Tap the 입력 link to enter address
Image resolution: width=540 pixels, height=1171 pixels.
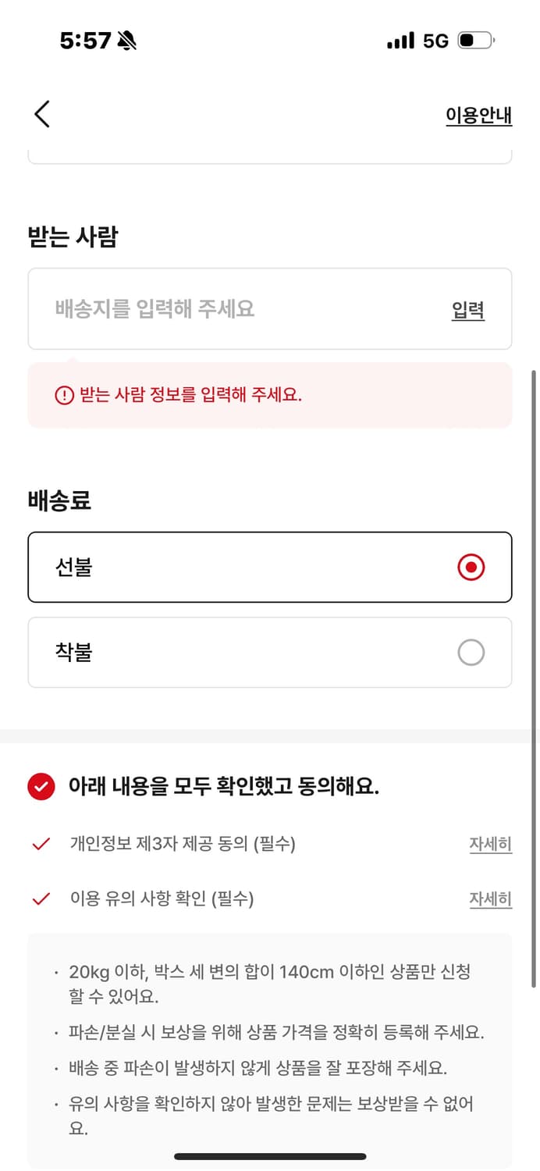click(467, 309)
